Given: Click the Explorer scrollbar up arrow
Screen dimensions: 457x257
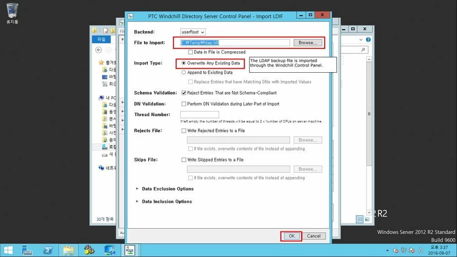Looking at the screenshot, I should click(x=369, y=59).
